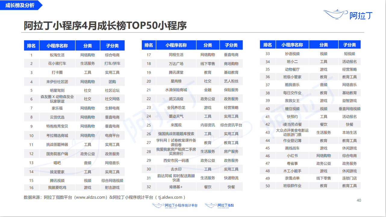Select 酷我音乐 mini program name

[292, 85]
